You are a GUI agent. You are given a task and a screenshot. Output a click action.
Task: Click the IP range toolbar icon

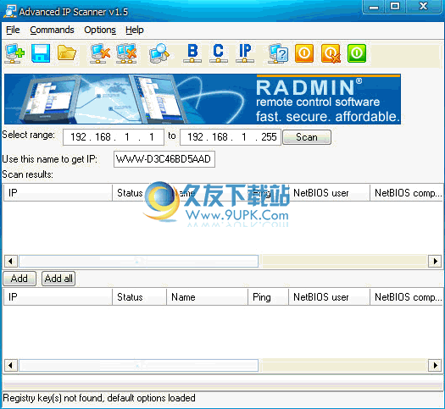245,53
